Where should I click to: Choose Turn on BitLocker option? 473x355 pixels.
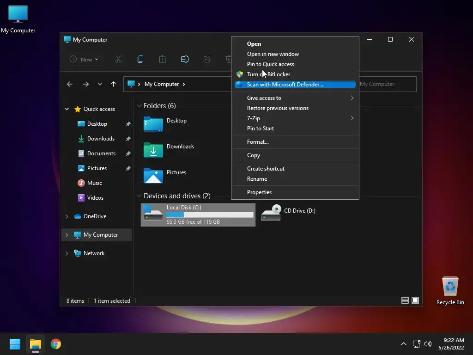pos(295,74)
